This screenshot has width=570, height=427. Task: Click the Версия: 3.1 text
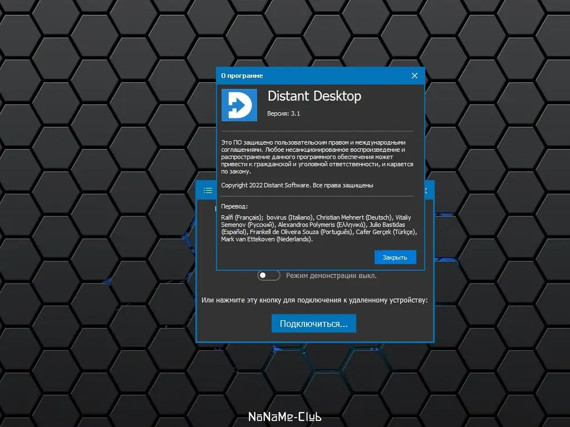click(x=283, y=113)
